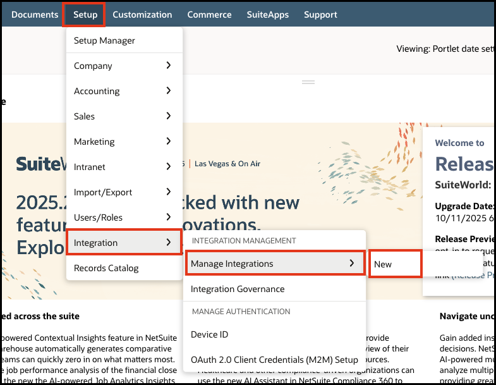Image resolution: width=496 pixels, height=385 pixels.
Task: Expand the Import/Export submenu chevron
Action: click(168, 192)
